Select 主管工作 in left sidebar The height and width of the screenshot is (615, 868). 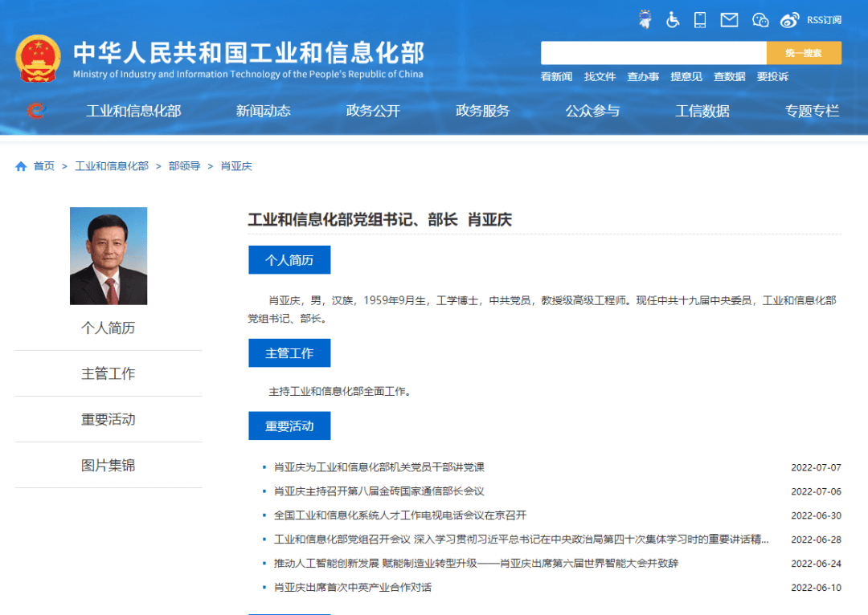tap(108, 373)
